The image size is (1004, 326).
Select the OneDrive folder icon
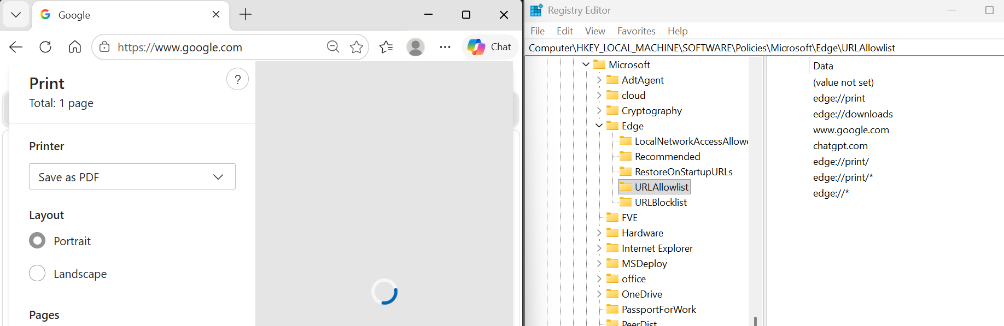612,294
